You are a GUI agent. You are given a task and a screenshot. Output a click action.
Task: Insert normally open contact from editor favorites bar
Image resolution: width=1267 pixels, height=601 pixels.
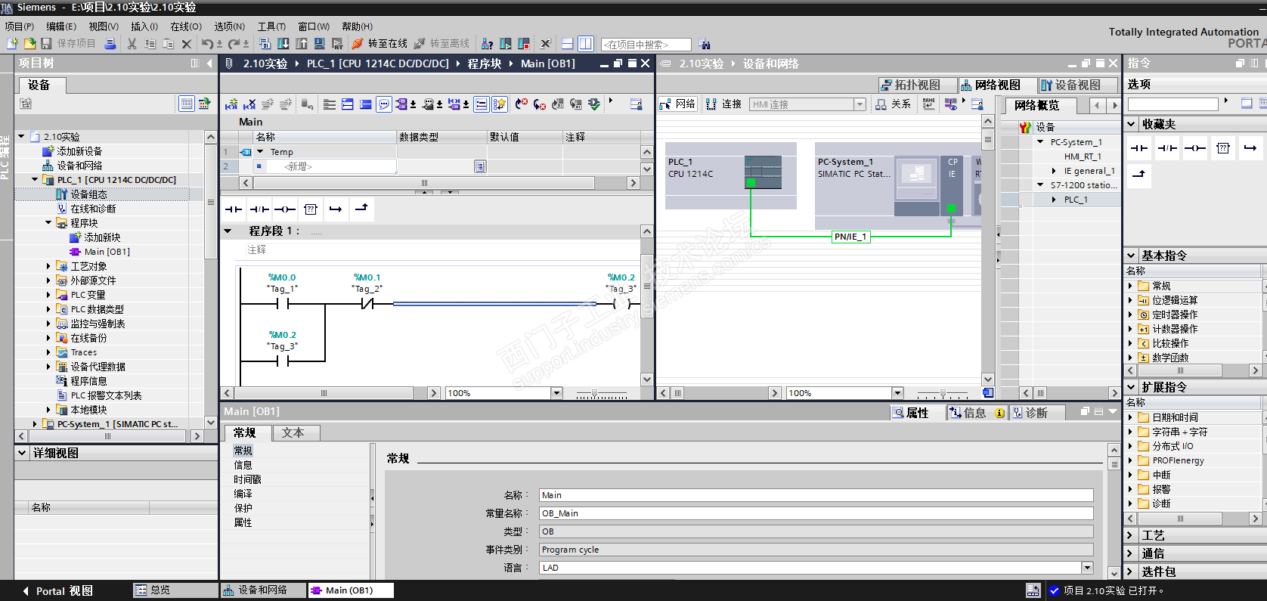234,209
